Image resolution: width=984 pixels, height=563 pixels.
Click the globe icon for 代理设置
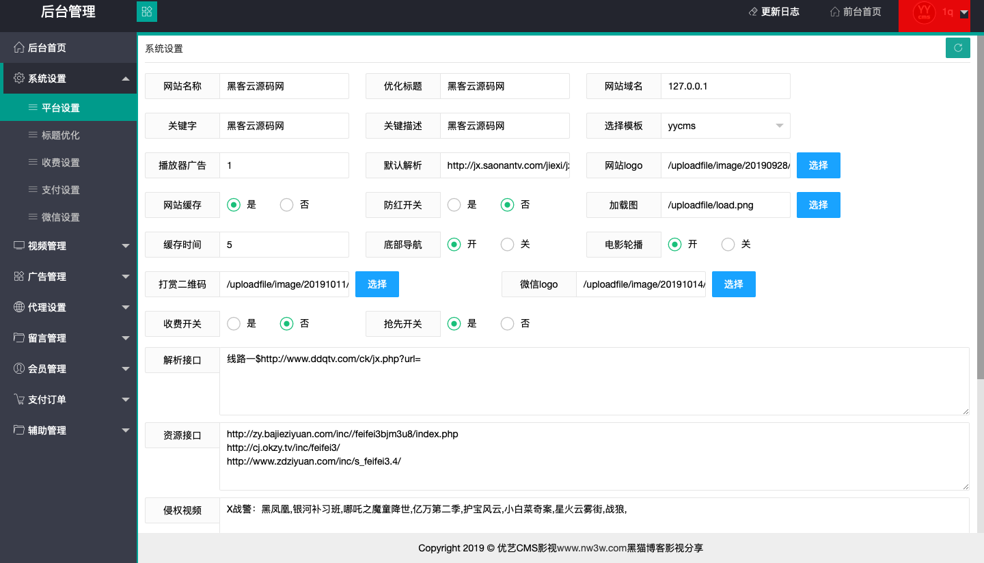click(19, 307)
